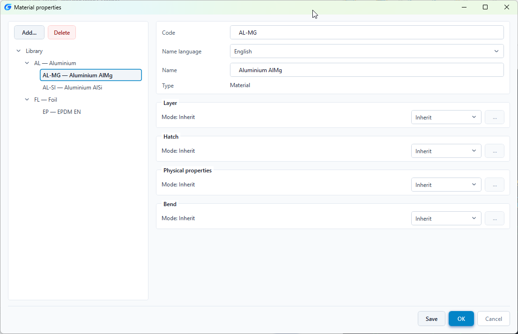Screen dimensions: 518x334
Task: Collapse the Library tree node
Action: point(19,51)
